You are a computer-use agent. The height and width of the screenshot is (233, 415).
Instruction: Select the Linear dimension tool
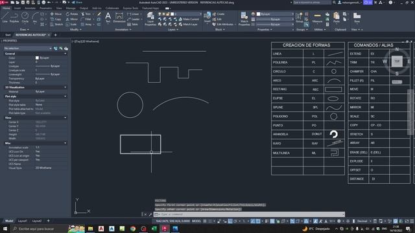click(133, 14)
